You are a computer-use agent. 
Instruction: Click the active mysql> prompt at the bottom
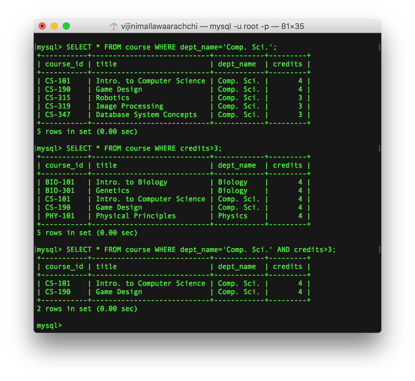click(49, 325)
